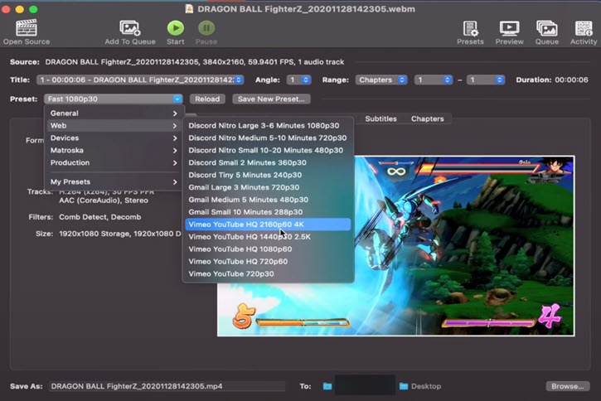Expand the Devices preset category
The height and width of the screenshot is (401, 601).
point(114,138)
